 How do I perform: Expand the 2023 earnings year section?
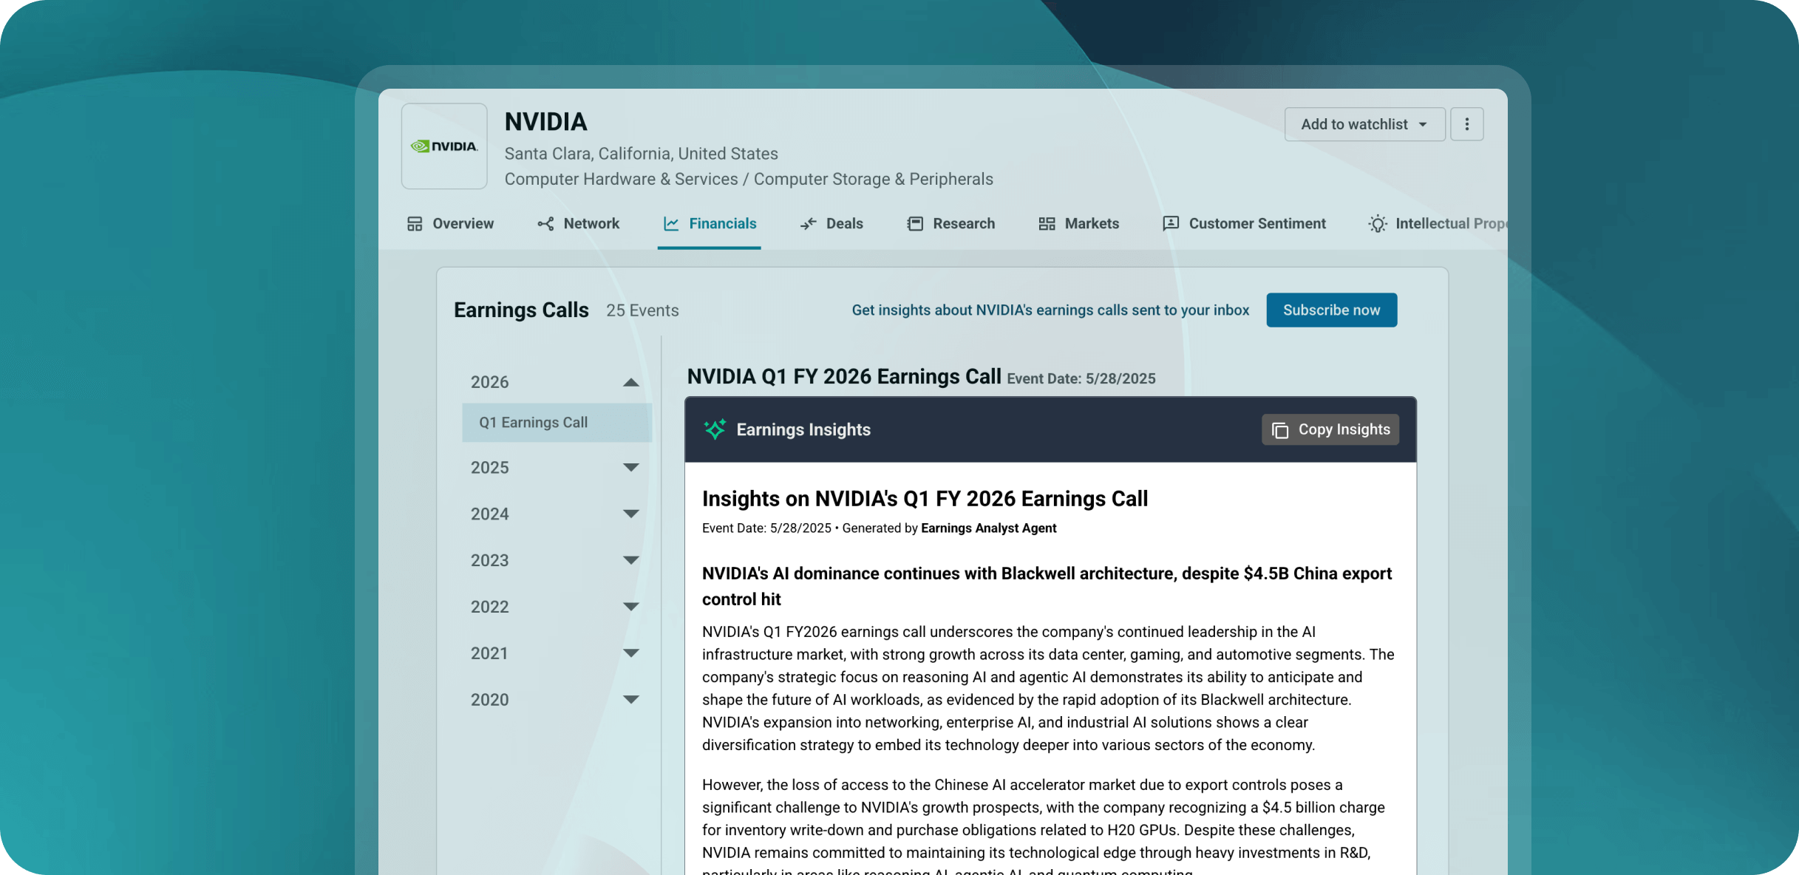point(630,560)
